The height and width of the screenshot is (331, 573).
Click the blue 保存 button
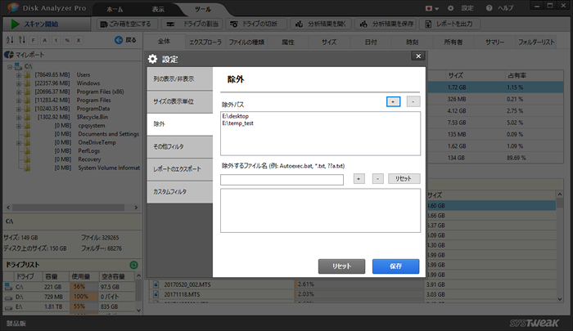tap(395, 266)
